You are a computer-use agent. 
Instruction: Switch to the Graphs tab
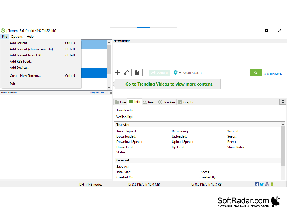click(186, 102)
